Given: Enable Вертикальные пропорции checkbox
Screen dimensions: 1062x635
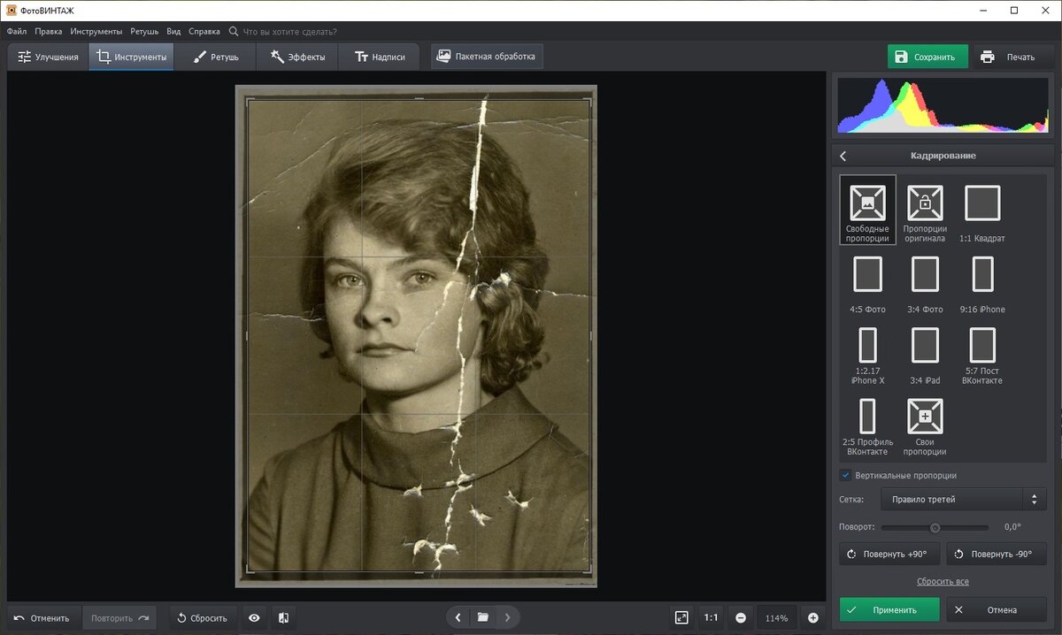Looking at the screenshot, I should pos(845,475).
